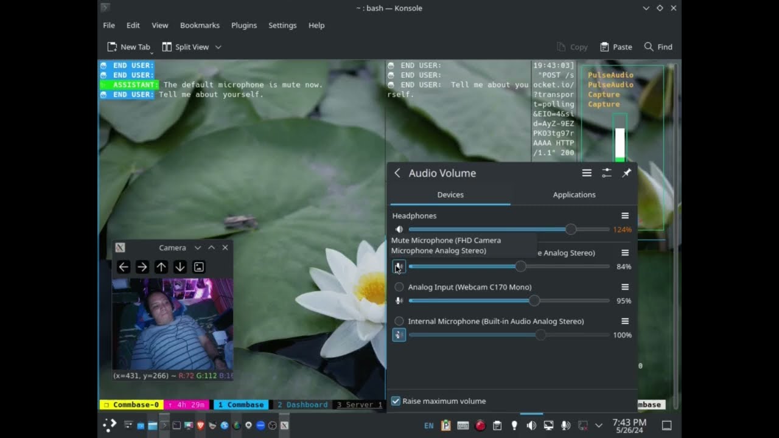Open the KDE application launcher

(110, 425)
